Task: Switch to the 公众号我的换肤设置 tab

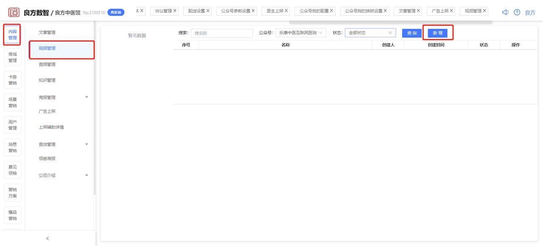Action: click(x=364, y=11)
